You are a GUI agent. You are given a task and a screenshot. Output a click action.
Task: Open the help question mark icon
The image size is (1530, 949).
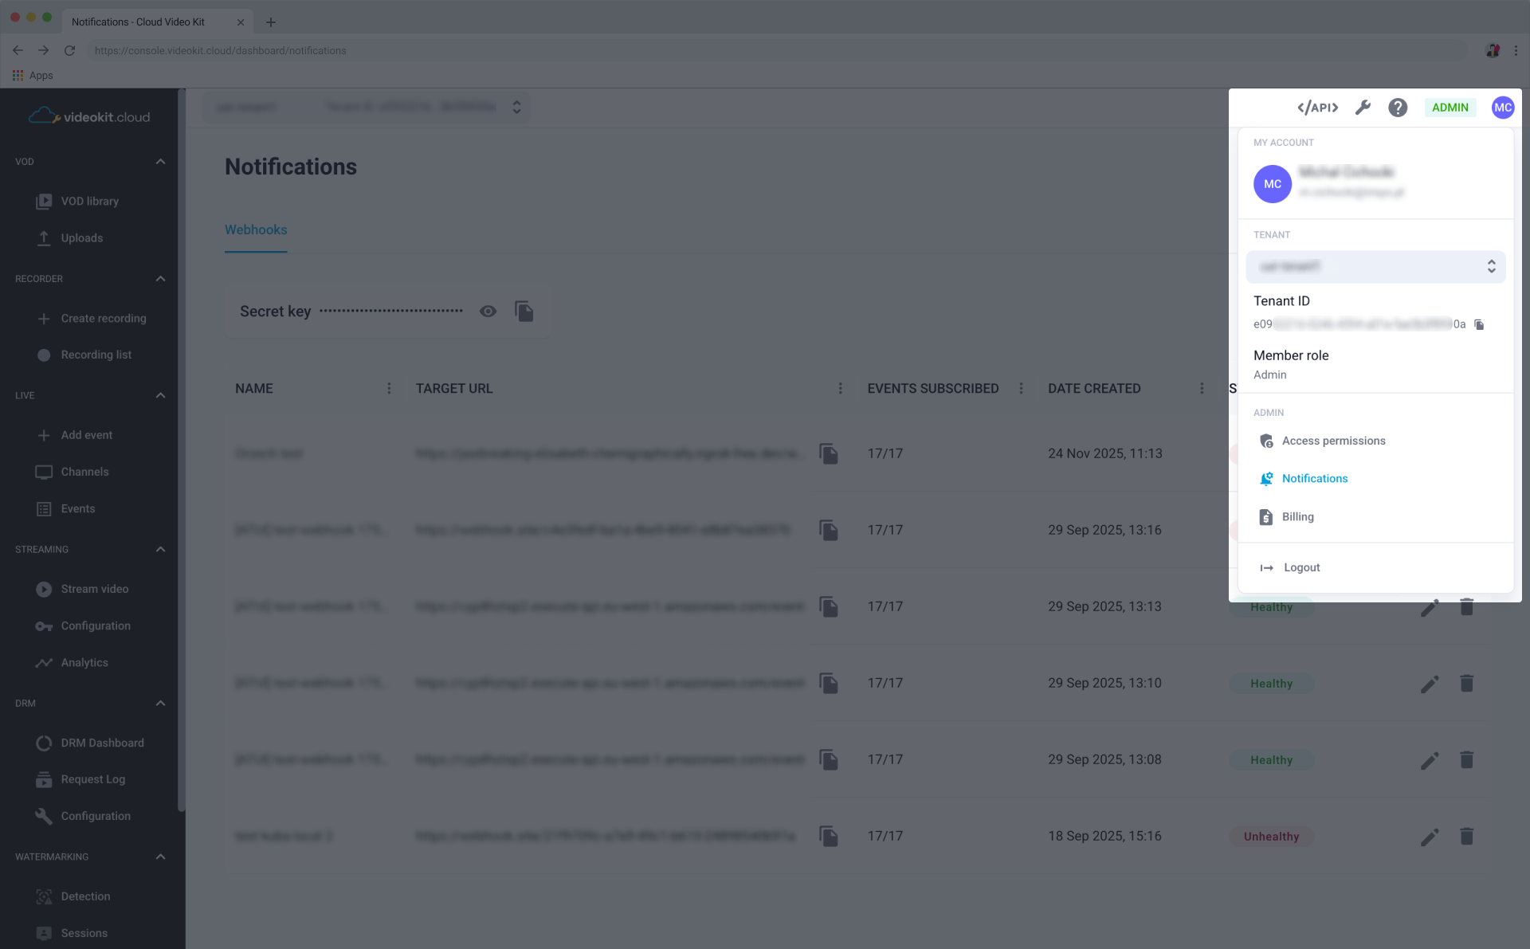(1397, 107)
